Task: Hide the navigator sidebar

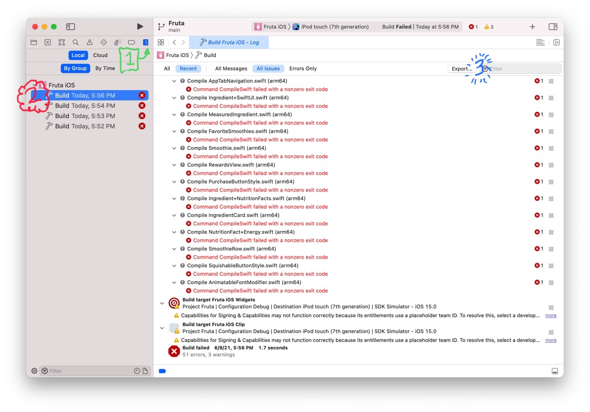Action: point(70,27)
